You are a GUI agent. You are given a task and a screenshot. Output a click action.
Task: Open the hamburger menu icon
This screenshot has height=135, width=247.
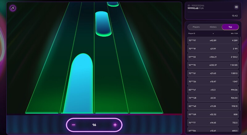pyautogui.click(x=237, y=7)
